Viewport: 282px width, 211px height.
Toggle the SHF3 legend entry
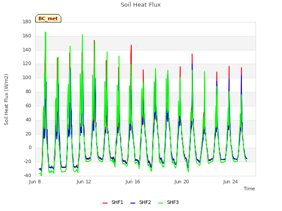(168, 202)
